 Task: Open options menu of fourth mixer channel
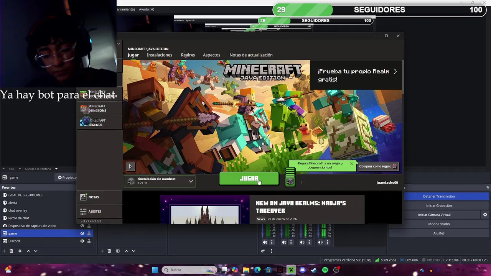(327, 242)
